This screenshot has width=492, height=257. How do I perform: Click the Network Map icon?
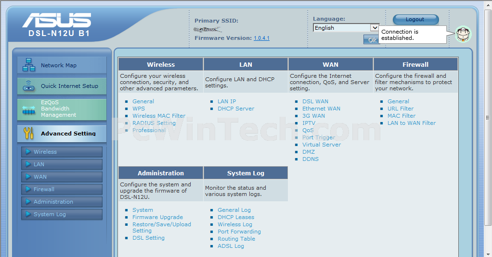point(29,65)
